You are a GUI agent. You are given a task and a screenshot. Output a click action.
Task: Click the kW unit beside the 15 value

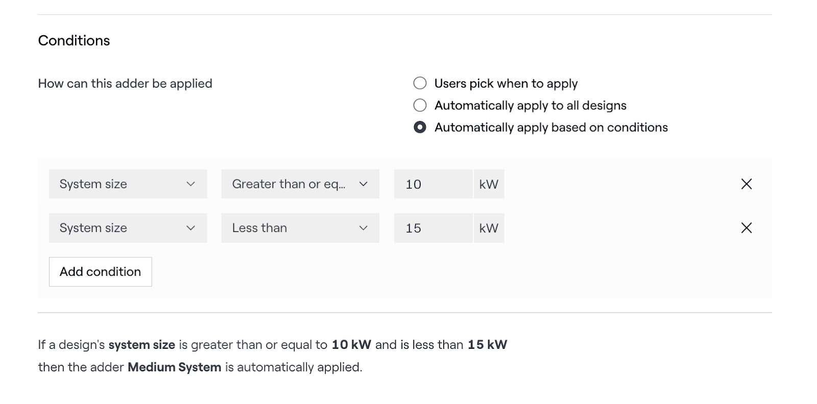click(x=489, y=228)
